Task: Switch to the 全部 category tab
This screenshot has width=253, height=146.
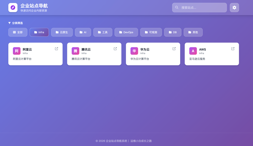Action: tap(18, 32)
